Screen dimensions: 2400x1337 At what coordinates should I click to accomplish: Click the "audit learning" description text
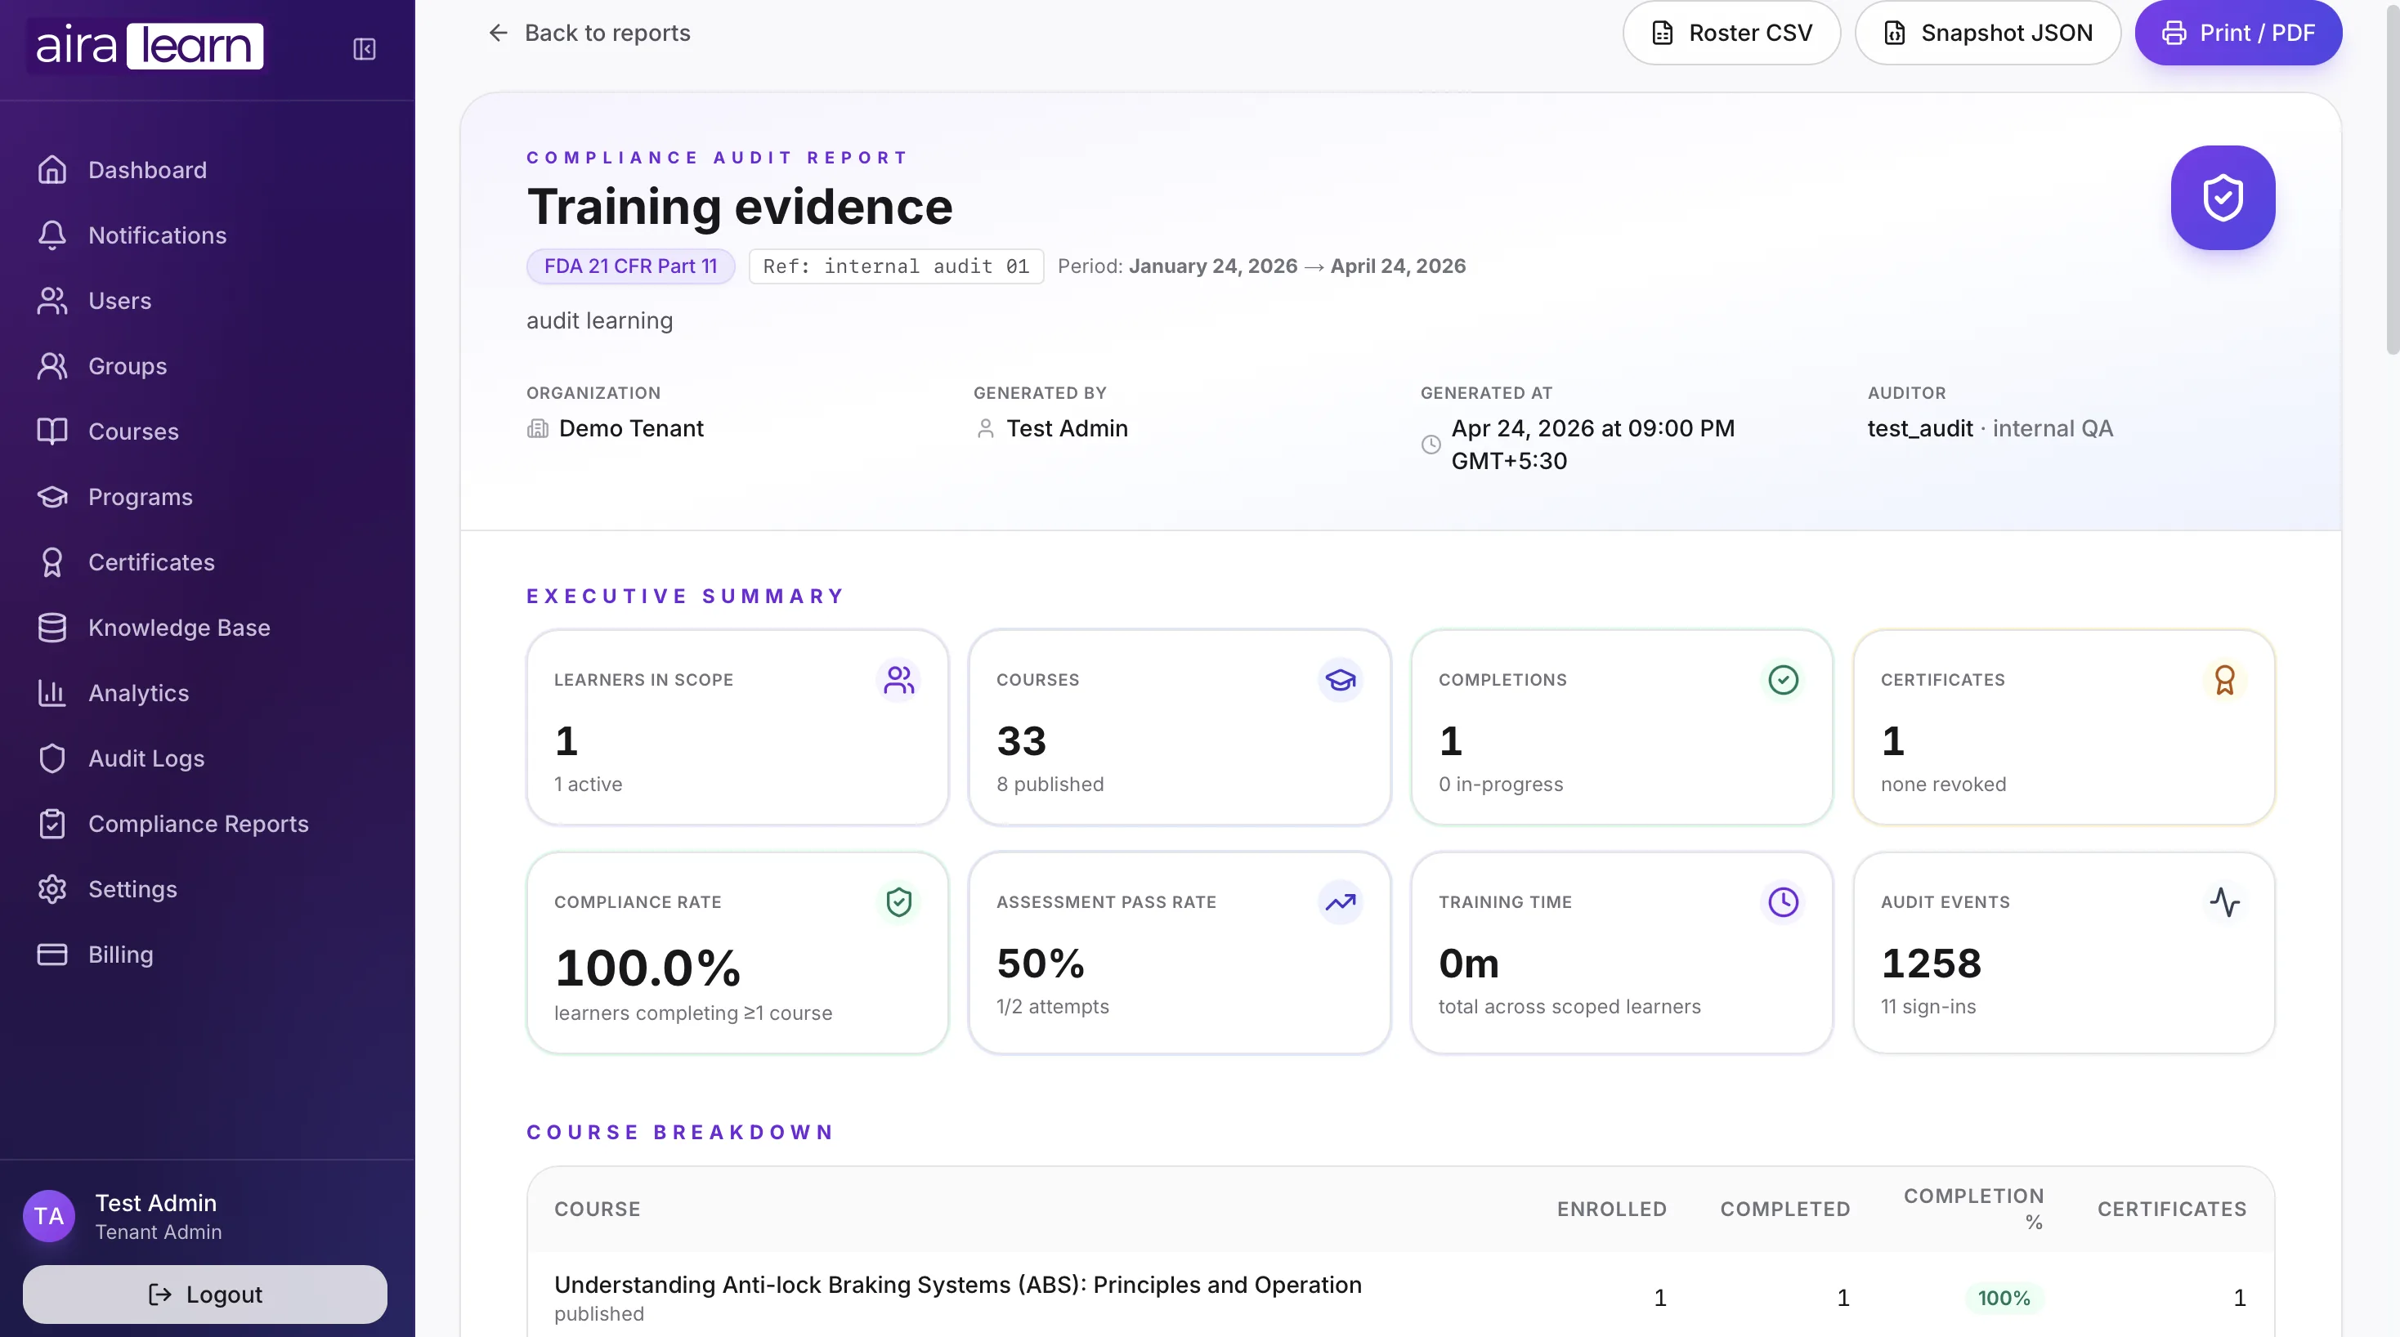(x=599, y=320)
